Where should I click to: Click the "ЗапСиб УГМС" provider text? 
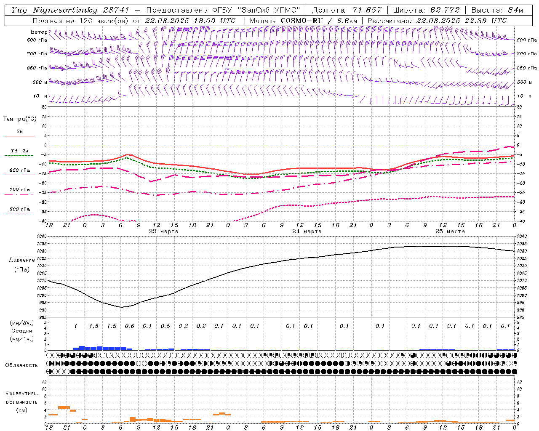269,10
